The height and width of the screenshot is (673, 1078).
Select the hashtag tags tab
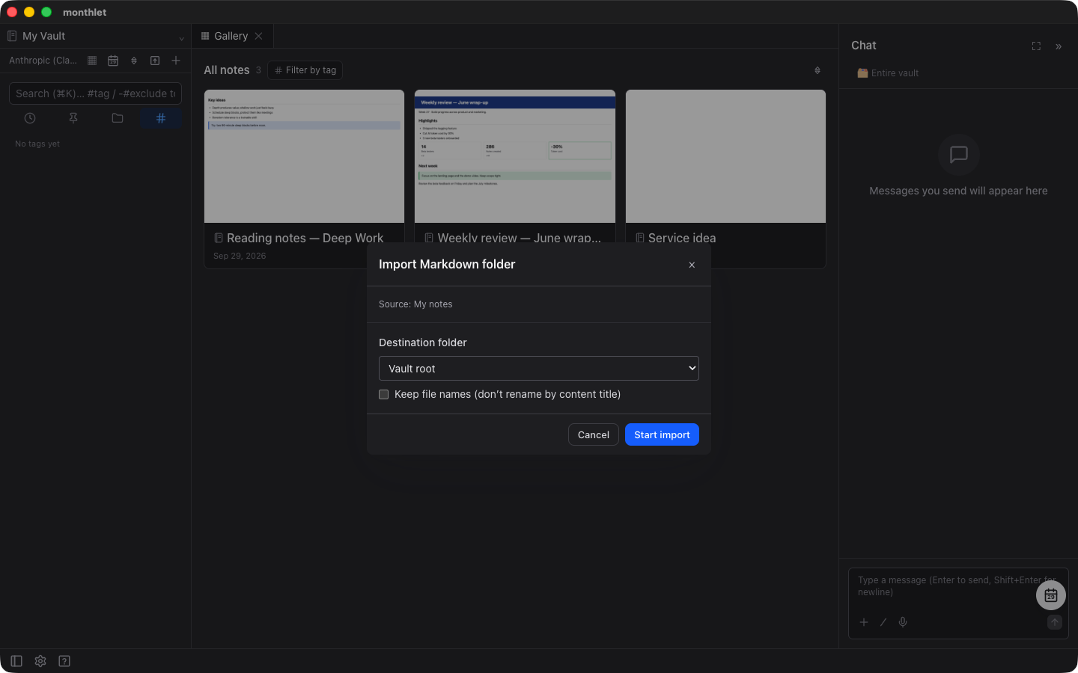pyautogui.click(x=161, y=118)
